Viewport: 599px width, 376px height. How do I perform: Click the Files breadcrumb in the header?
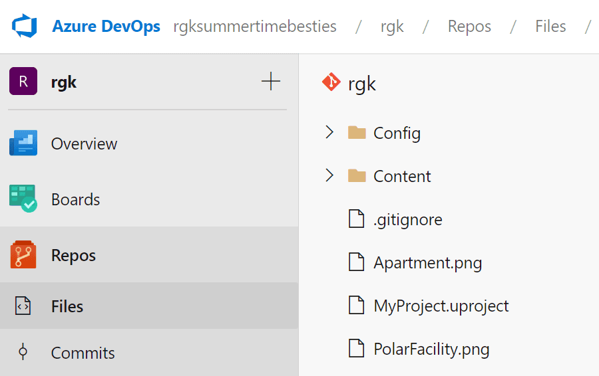[550, 27]
